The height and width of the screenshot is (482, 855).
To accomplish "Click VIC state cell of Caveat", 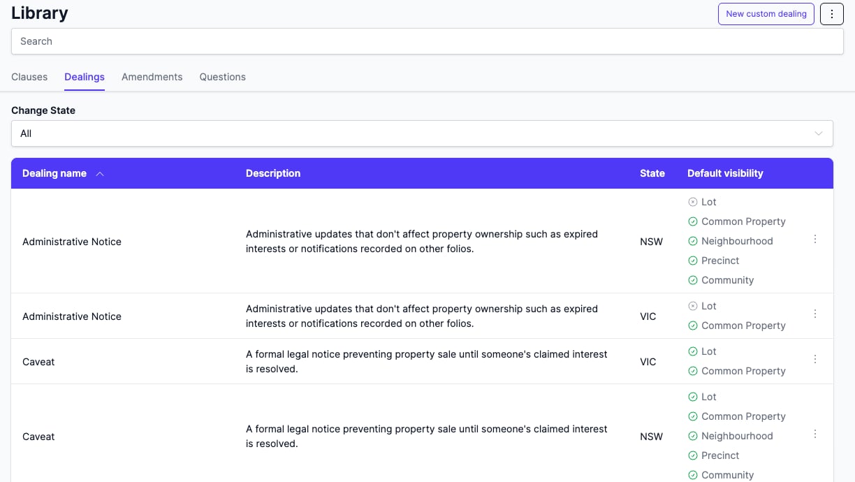I will click(648, 362).
